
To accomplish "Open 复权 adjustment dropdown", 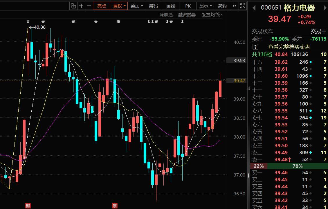I will point(119,6).
